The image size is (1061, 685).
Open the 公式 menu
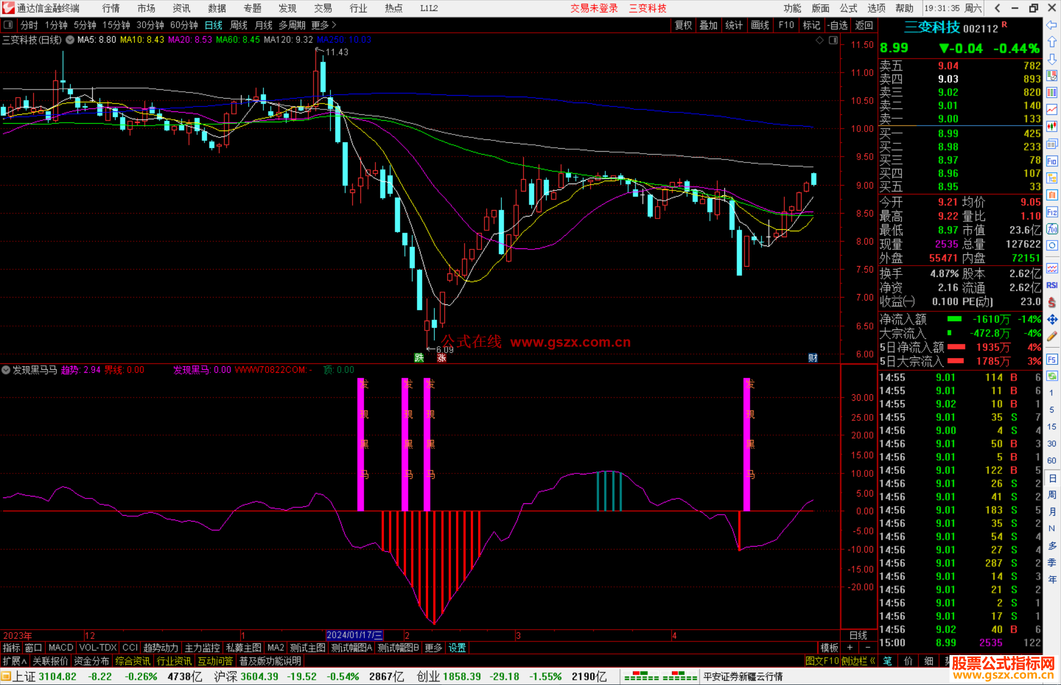[848, 8]
